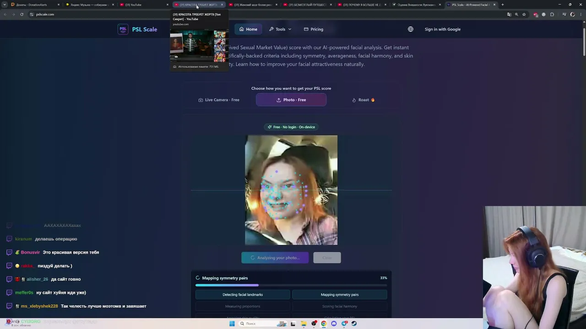This screenshot has height=329, width=586.
Task: Open OBS Studio from the taskbar
Action: [x=314, y=324]
